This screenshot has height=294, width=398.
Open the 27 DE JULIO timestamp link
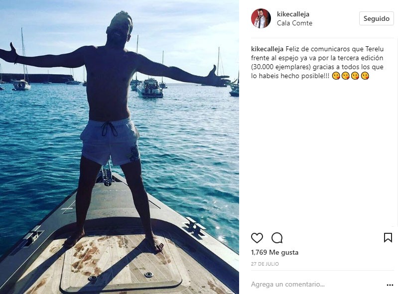(x=265, y=264)
